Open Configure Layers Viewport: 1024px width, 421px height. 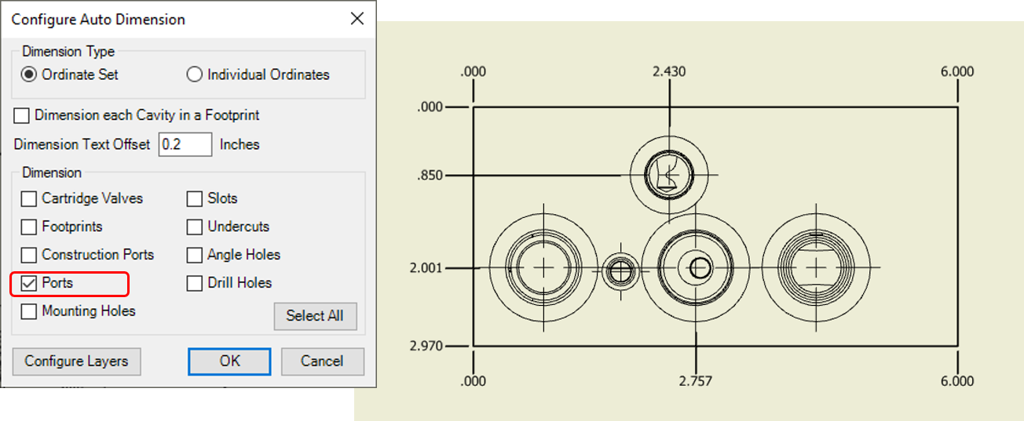(76, 361)
